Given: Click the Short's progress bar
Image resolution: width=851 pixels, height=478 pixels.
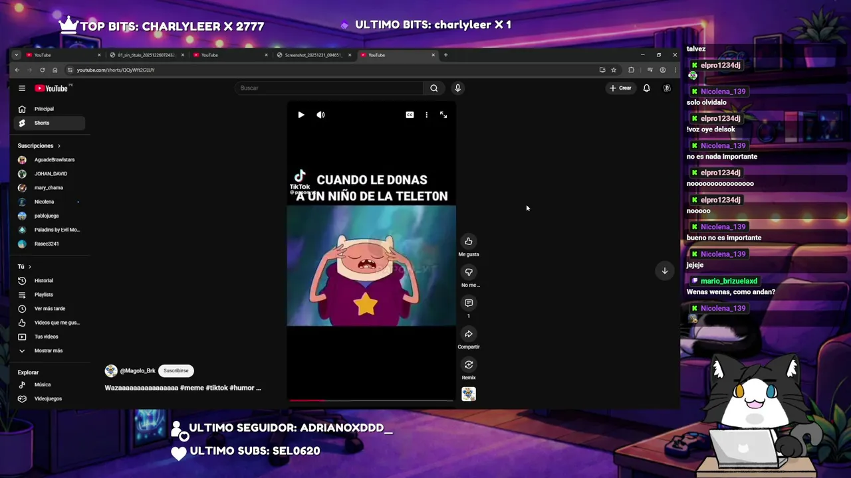Looking at the screenshot, I should tap(371, 400).
